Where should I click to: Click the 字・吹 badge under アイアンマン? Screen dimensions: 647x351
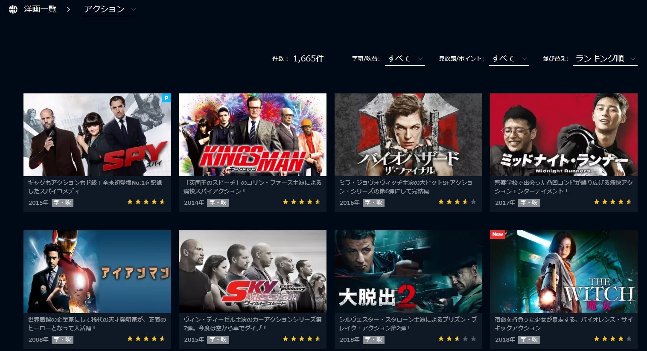pos(63,340)
